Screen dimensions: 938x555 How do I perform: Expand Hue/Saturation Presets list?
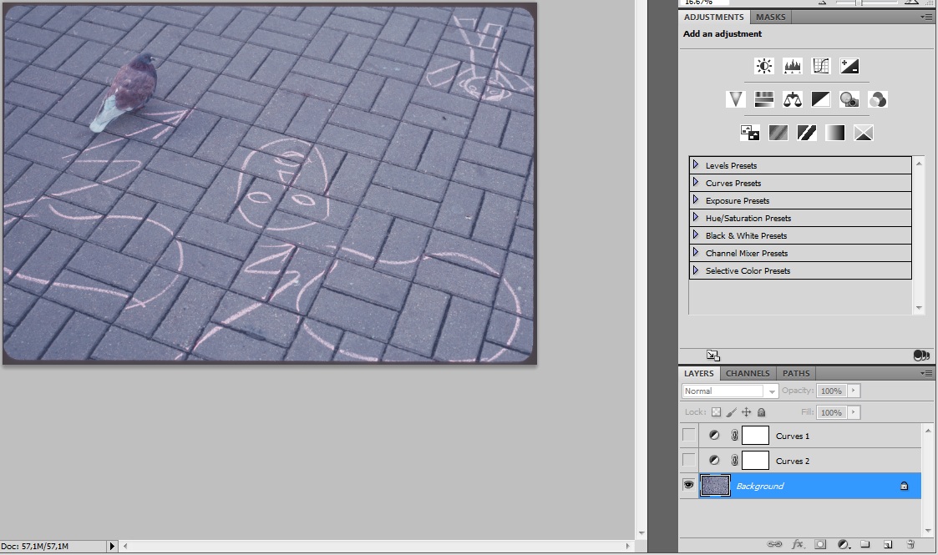pyautogui.click(x=696, y=218)
